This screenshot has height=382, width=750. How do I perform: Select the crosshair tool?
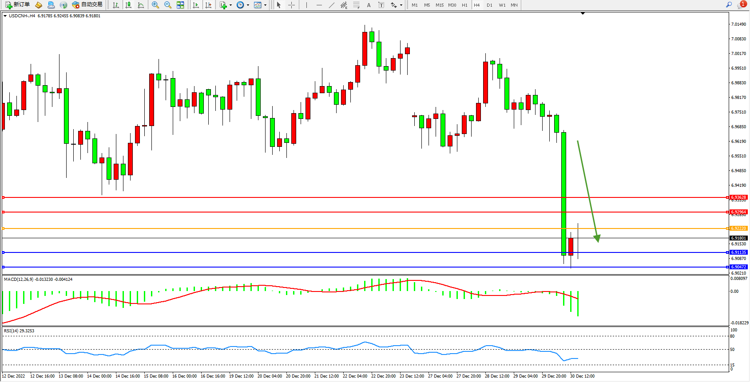click(x=291, y=5)
